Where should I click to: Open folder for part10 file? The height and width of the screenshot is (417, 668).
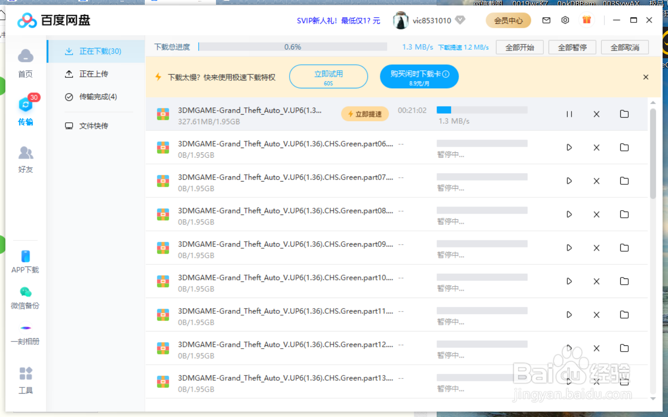pos(624,281)
